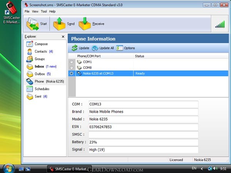Click the Switch between windows quick launch icon
This screenshot has height=173, width=231.
[x=28, y=169]
